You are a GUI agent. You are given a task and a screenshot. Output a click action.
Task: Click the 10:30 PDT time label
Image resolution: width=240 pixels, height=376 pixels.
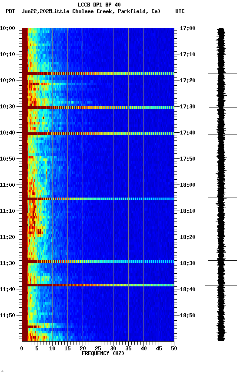coord(7,107)
